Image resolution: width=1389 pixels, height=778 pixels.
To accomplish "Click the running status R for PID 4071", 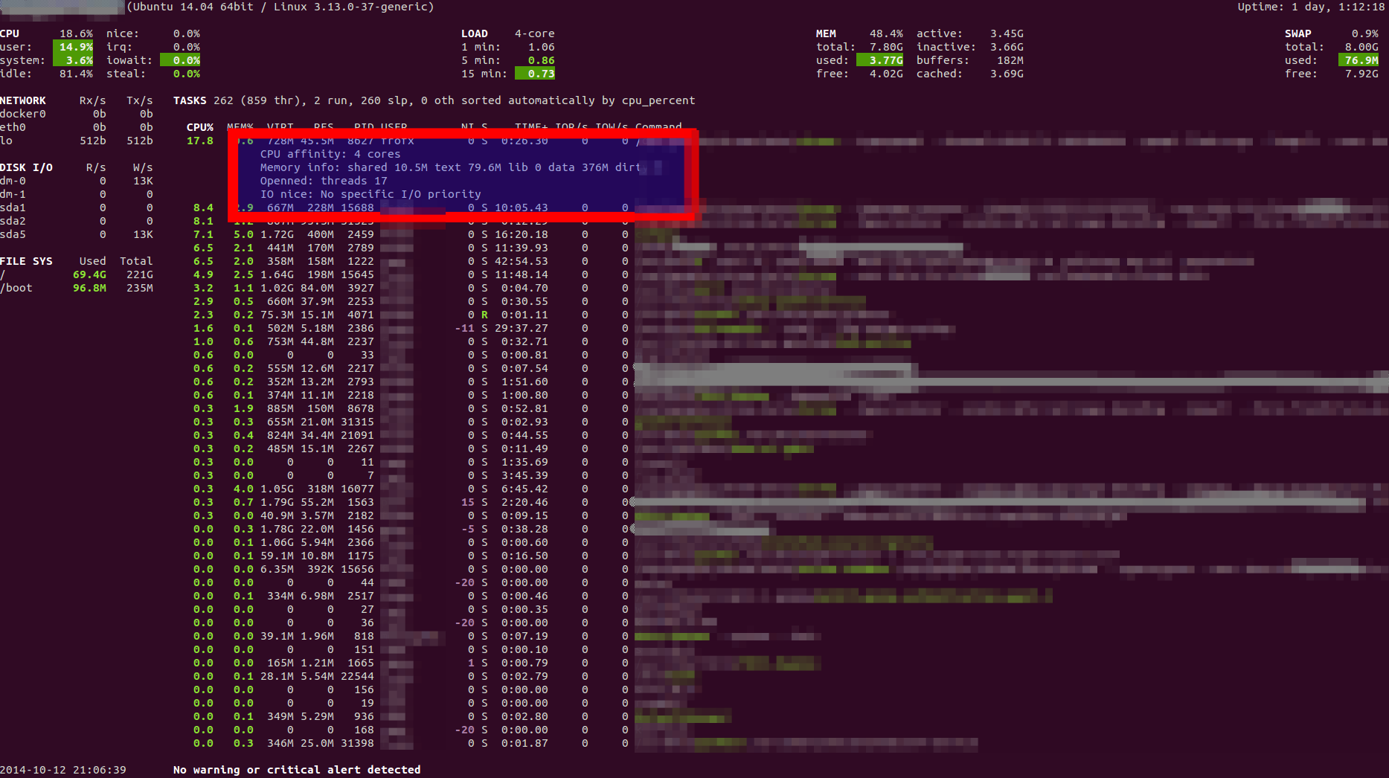I will [484, 315].
